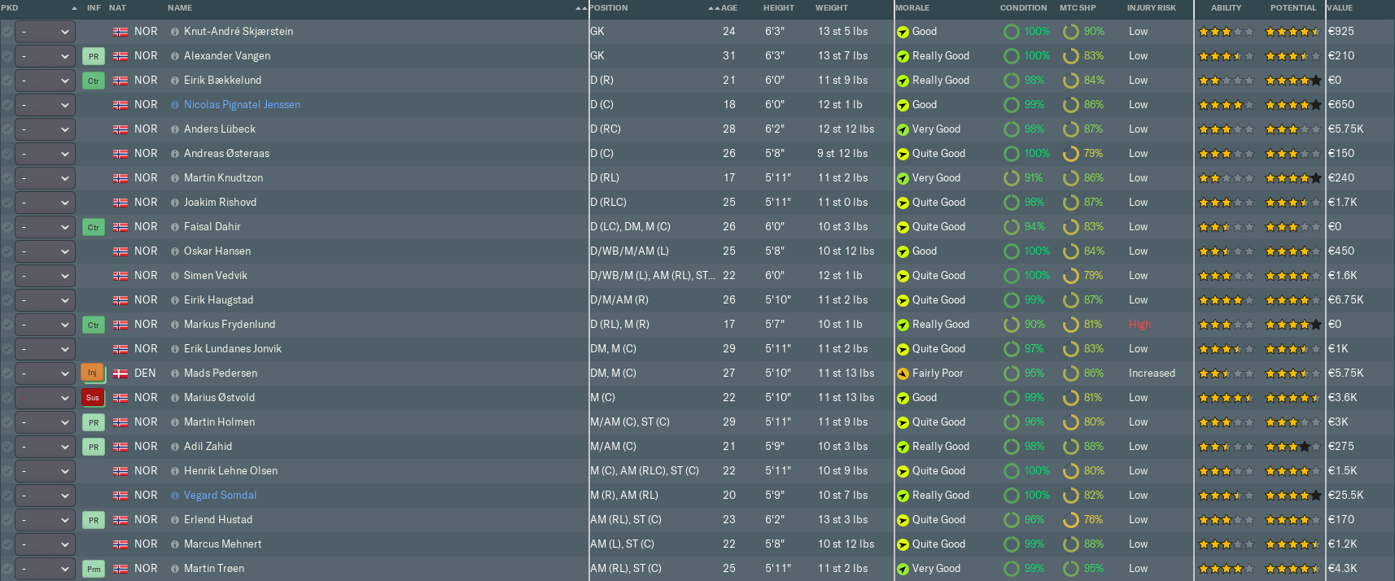The width and height of the screenshot is (1395, 581).
Task: Click the Sus suspension badge for Marius Østvold
Action: (x=92, y=398)
